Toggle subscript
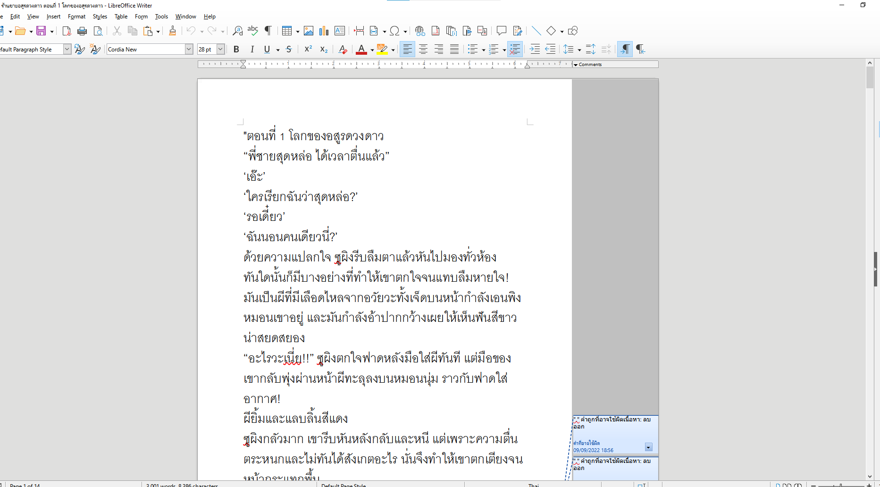This screenshot has width=880, height=487. pos(324,50)
